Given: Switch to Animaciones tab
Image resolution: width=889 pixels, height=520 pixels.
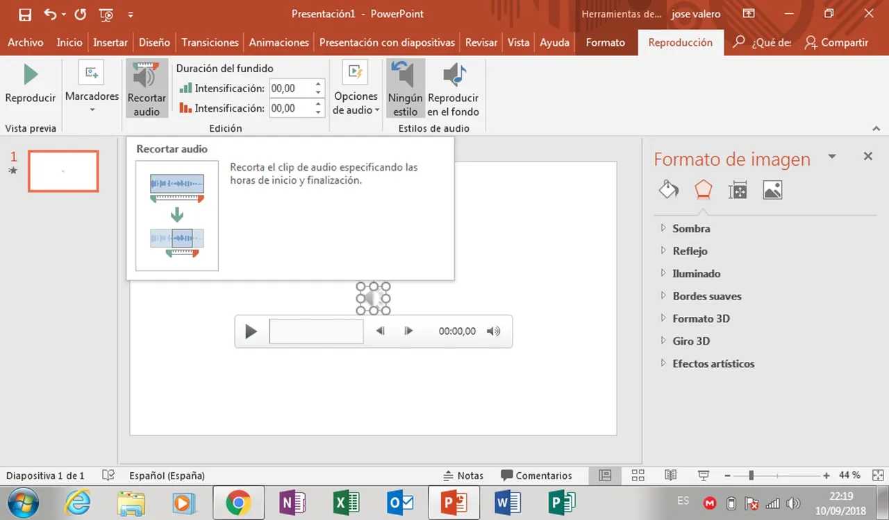Looking at the screenshot, I should point(279,42).
